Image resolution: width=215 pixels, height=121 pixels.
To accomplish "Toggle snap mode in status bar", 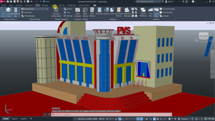I will coord(110,119).
